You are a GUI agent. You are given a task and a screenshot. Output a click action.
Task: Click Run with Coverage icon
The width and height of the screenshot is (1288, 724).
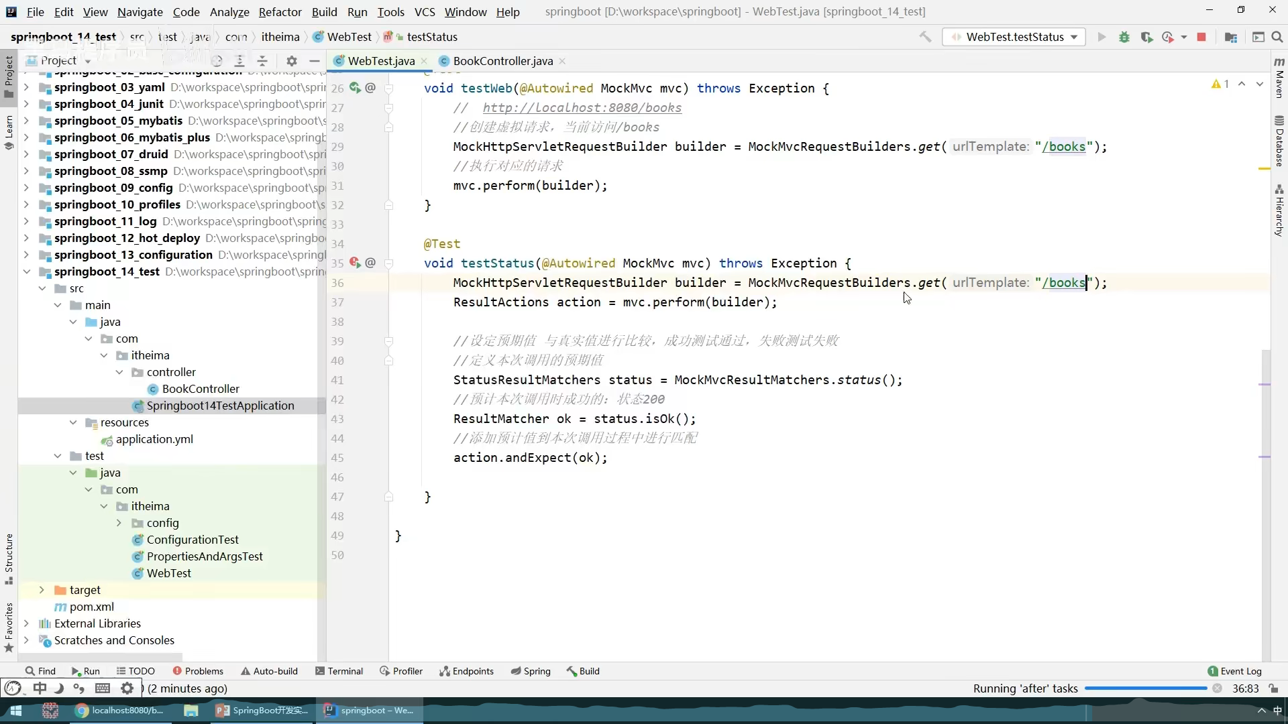[1146, 37]
